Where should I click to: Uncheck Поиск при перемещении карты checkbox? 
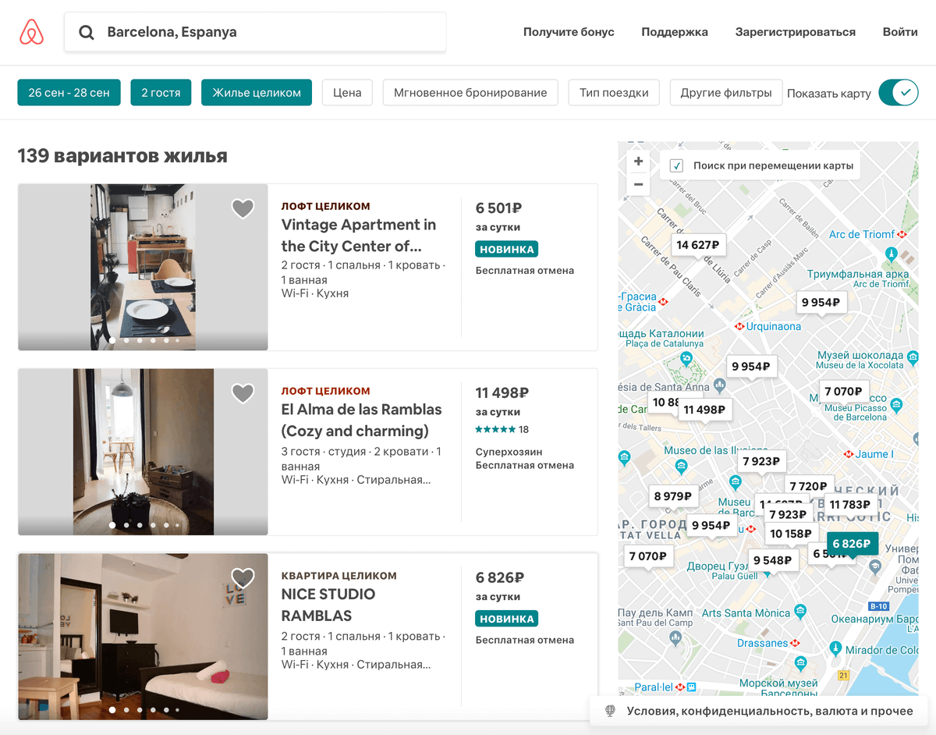pyautogui.click(x=677, y=165)
